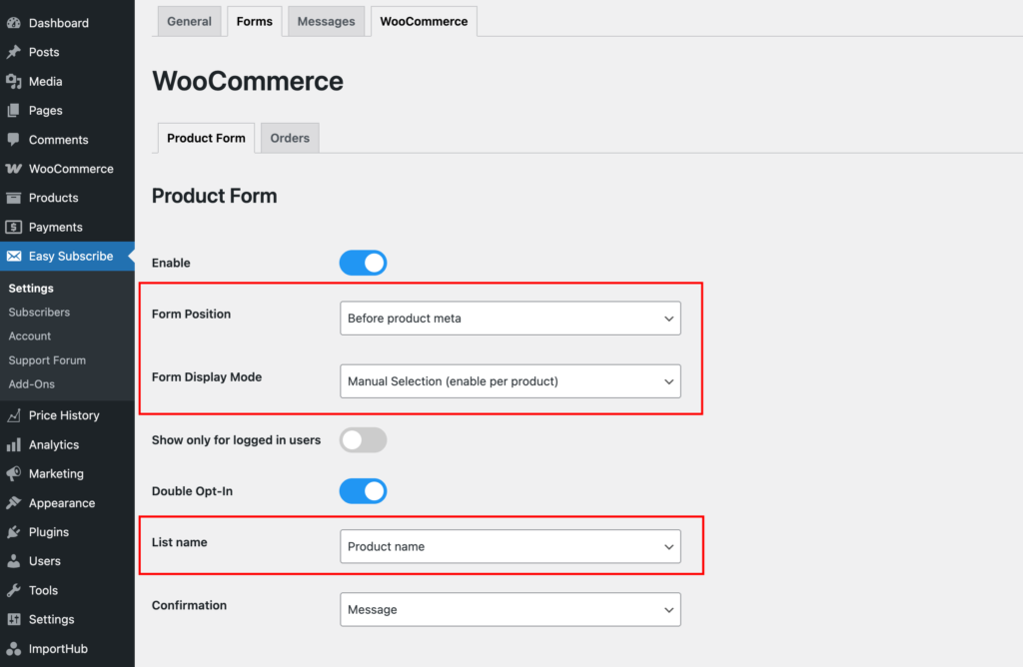This screenshot has height=667, width=1023.
Task: Click the Plugins plug icon
Action: pos(14,532)
